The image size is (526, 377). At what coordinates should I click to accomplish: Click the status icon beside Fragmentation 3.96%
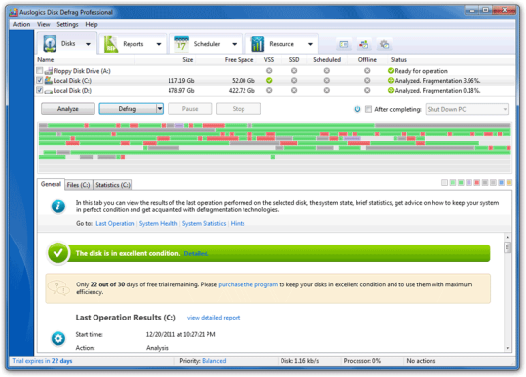pyautogui.click(x=391, y=81)
